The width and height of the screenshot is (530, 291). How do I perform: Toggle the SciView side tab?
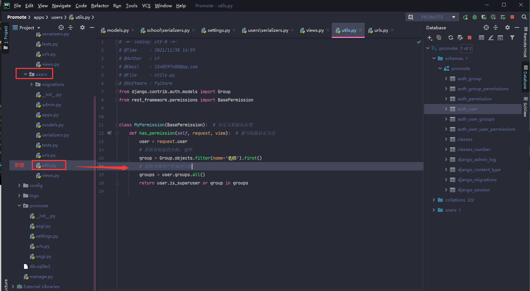point(525,108)
